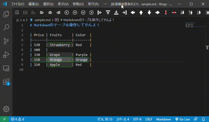Sort alphabetically a-z down arrow icon
This screenshot has height=122, width=209.
point(199,13)
